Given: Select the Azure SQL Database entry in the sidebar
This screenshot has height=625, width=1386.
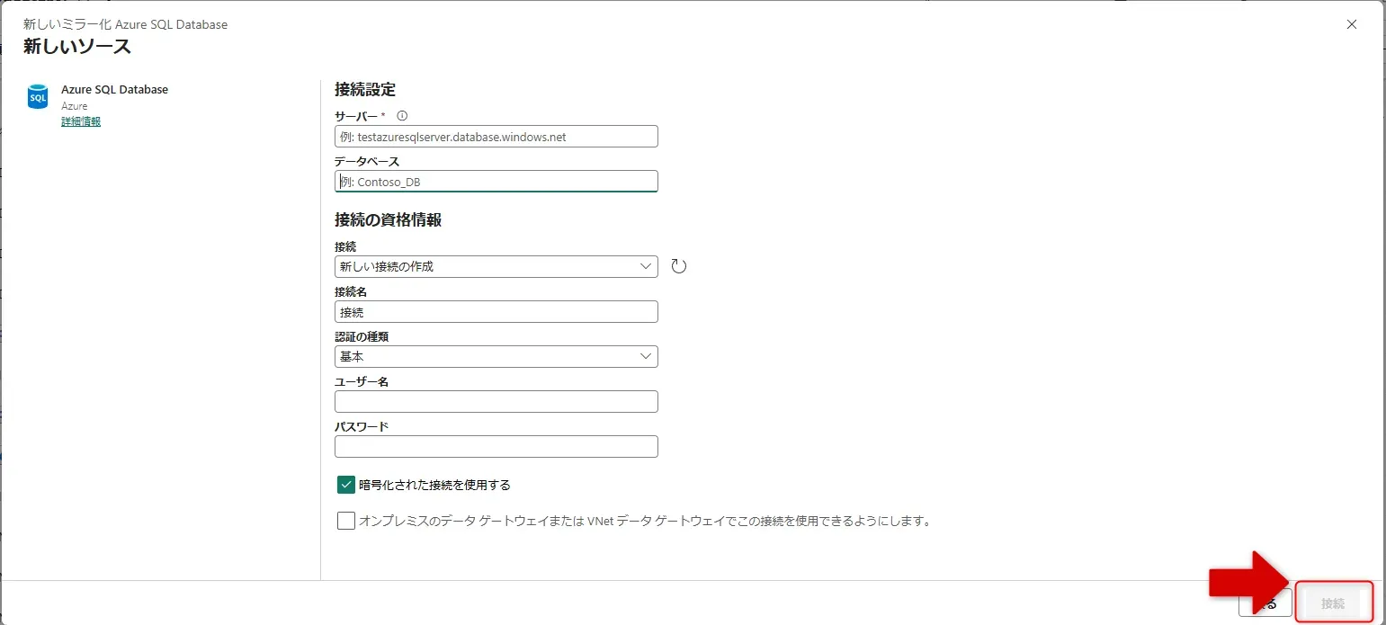Looking at the screenshot, I should tap(113, 89).
